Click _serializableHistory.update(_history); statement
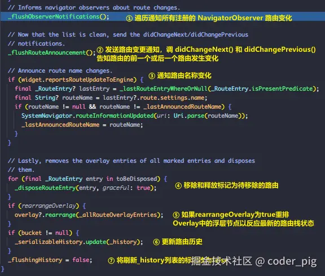 coord(79,242)
